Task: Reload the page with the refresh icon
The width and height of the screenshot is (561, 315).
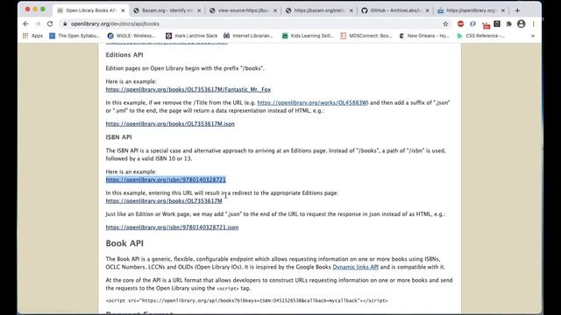Action: pyautogui.click(x=50, y=24)
